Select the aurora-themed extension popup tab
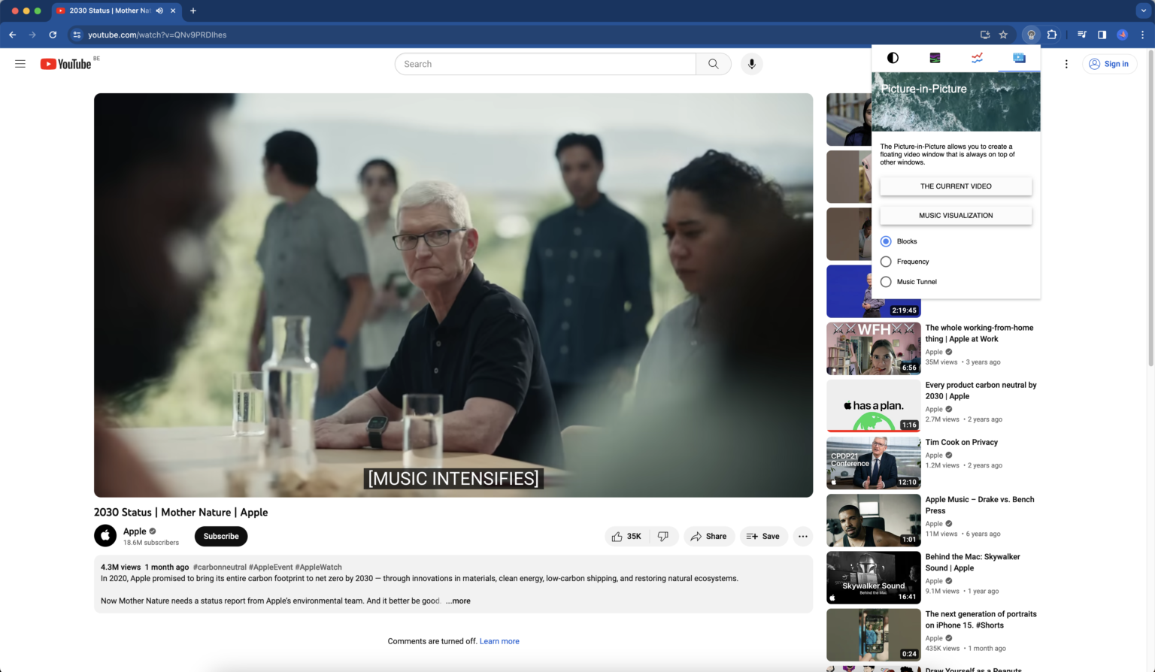The image size is (1155, 672). (935, 57)
